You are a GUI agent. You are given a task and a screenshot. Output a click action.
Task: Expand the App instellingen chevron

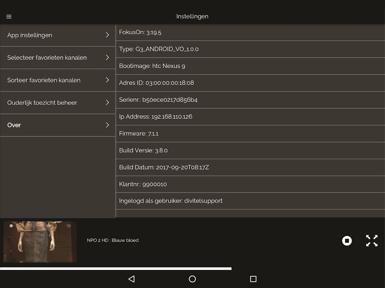107,35
